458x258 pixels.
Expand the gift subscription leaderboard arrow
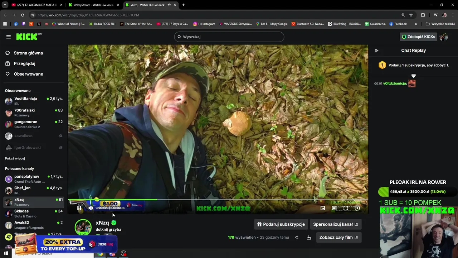tap(414, 76)
